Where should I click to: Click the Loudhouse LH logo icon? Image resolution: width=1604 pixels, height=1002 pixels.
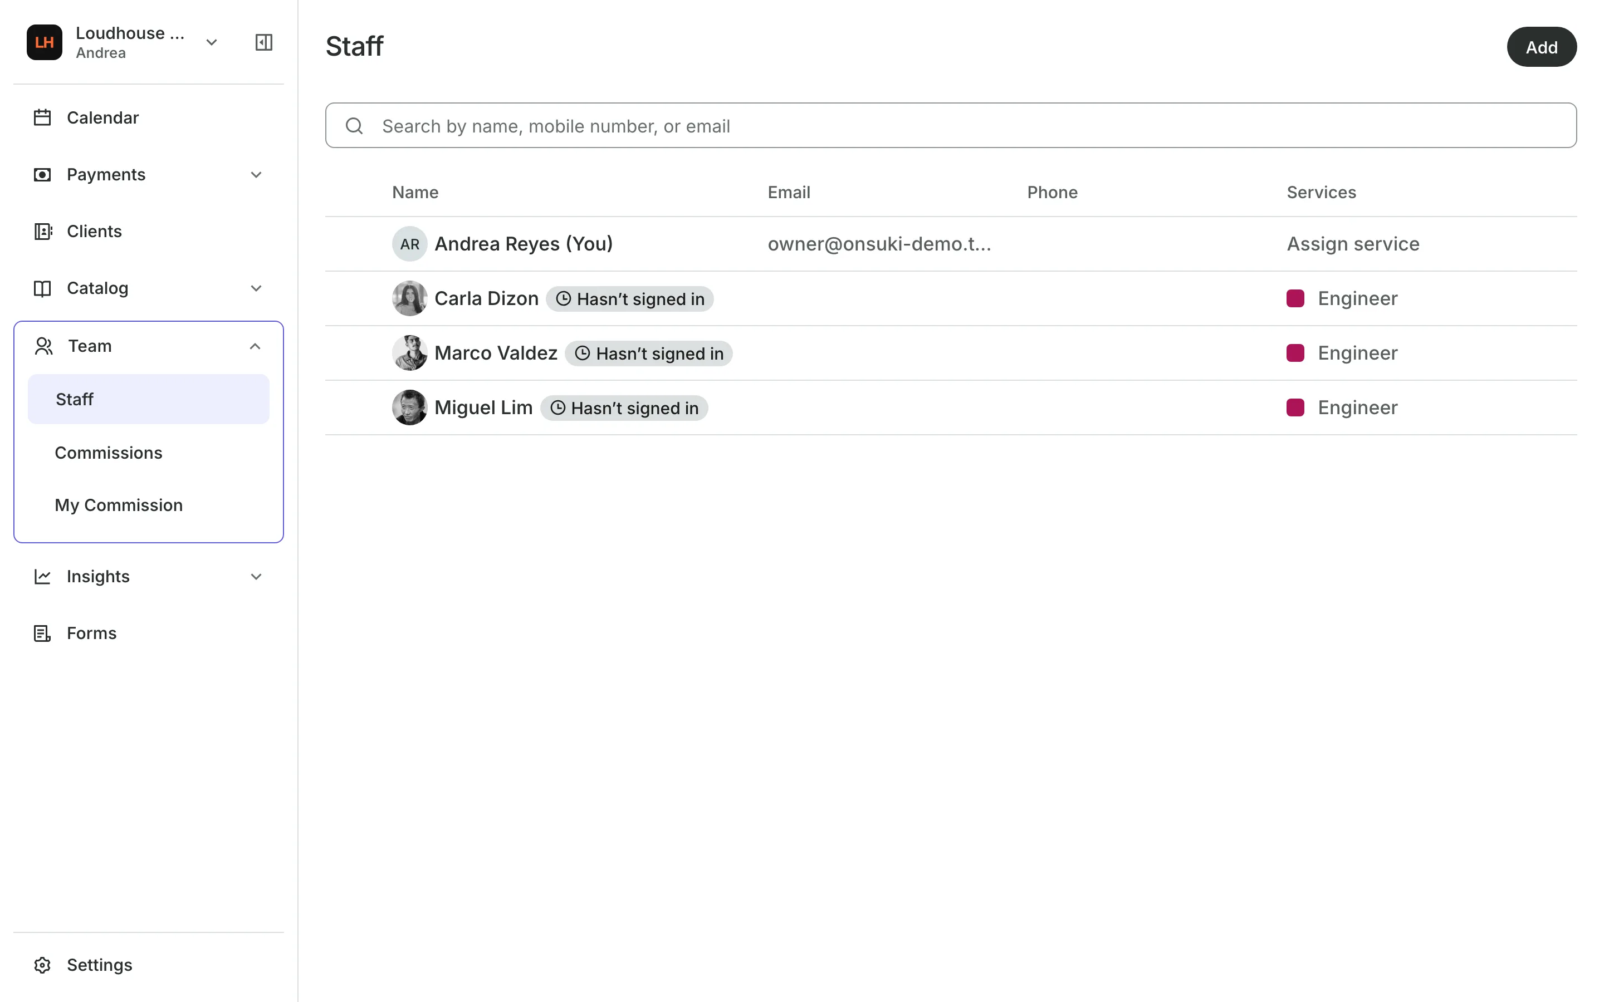pos(45,42)
